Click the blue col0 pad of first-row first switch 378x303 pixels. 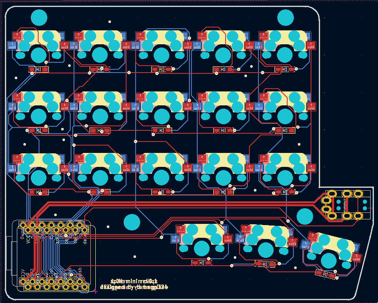point(12,45)
